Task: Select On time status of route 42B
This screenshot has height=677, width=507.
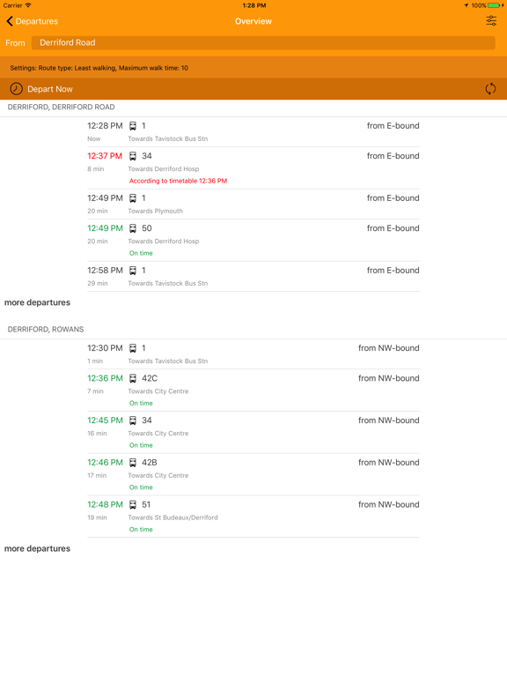Action: [141, 487]
